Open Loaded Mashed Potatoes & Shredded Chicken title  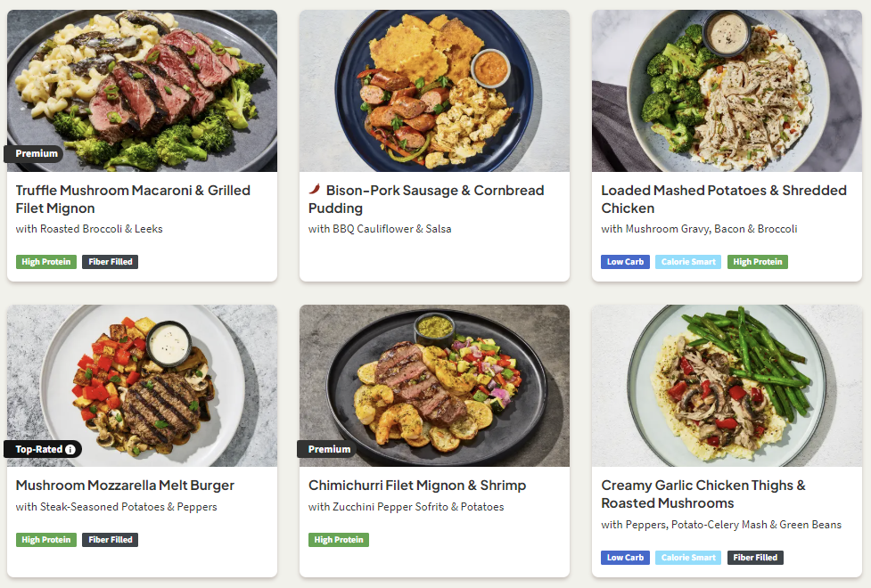click(x=724, y=199)
